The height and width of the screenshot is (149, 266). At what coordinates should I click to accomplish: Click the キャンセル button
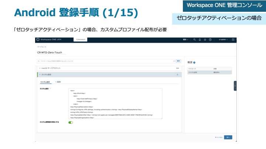[218, 137]
